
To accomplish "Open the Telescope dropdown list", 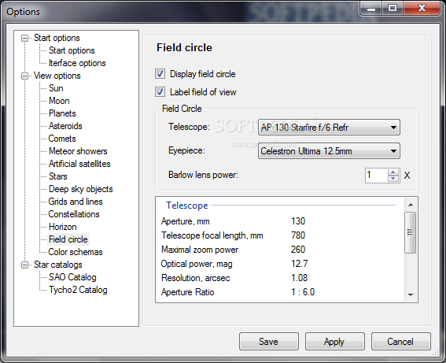I will [329, 128].
